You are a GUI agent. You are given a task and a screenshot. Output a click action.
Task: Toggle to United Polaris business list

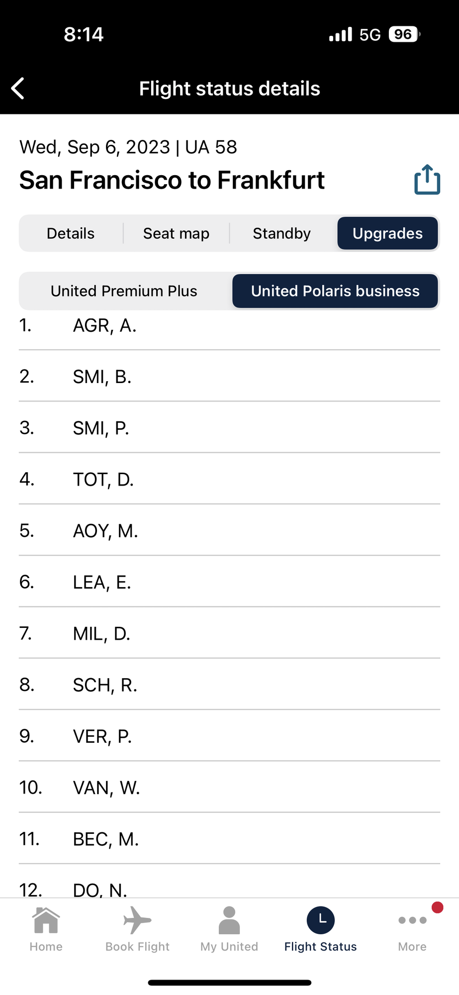335,291
